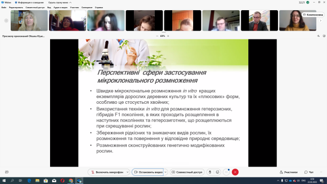Click the meeting recording indicator near timer
This screenshot has height=184, width=327.
click(308, 3)
